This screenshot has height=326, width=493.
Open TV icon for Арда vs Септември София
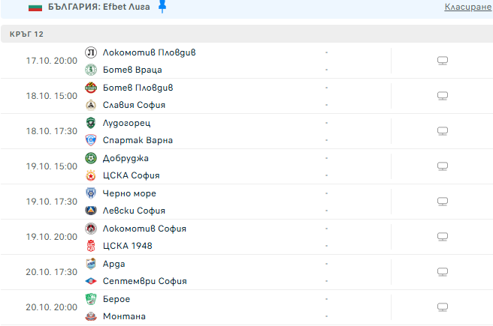(x=443, y=272)
